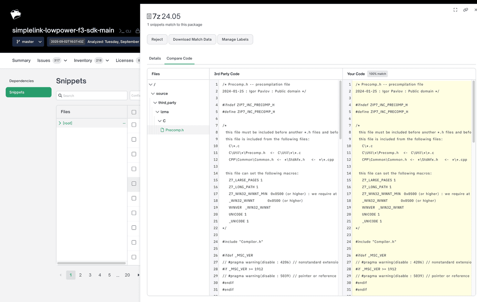Go to page 20 in the pagination
Viewport: 477px width, 302px height.
(127, 275)
